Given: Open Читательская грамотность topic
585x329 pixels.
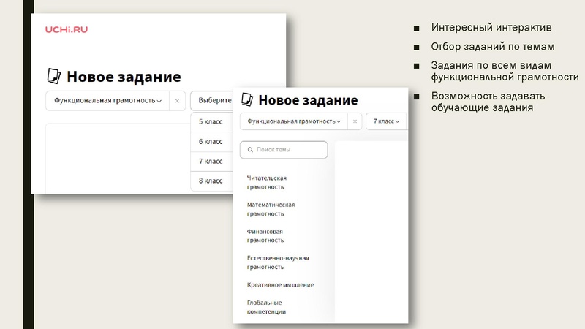Looking at the screenshot, I should (267, 182).
